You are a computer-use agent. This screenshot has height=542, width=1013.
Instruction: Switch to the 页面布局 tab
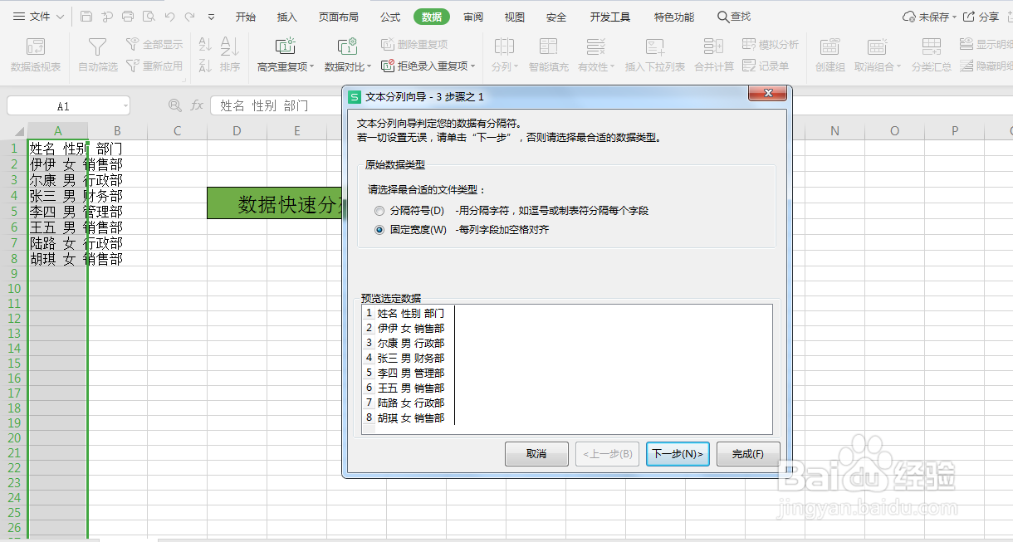(x=339, y=17)
